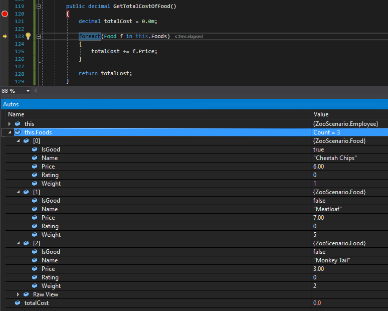This screenshot has width=388, height=311.
Task: Click the lightbulb quick actions icon
Action: (x=28, y=36)
